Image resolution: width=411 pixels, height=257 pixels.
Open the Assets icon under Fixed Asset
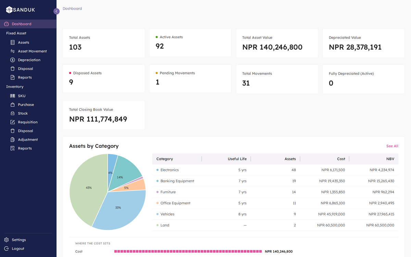[13, 42]
